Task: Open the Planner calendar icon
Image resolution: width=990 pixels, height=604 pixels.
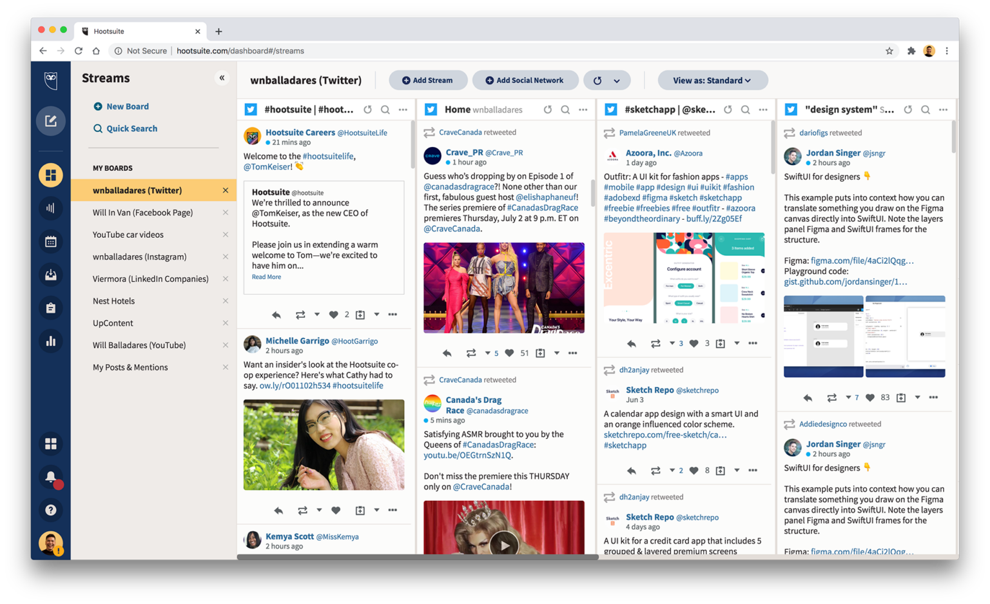Action: [50, 241]
